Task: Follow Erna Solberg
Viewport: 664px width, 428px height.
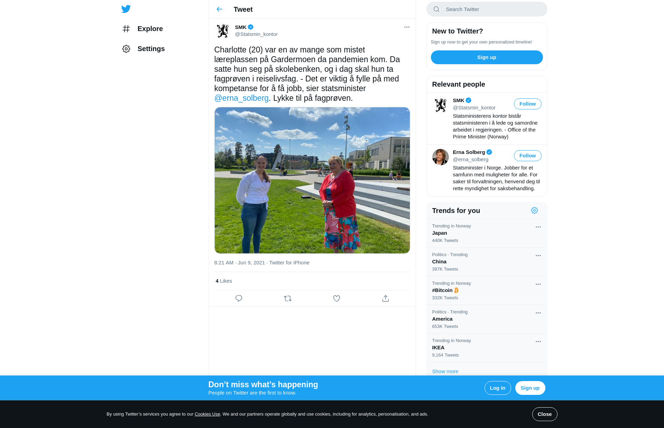Action: (527, 156)
